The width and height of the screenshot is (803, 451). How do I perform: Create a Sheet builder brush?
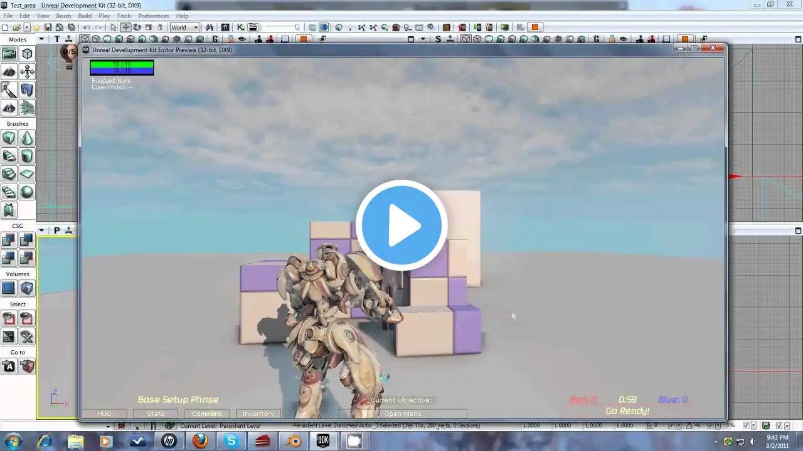(27, 174)
